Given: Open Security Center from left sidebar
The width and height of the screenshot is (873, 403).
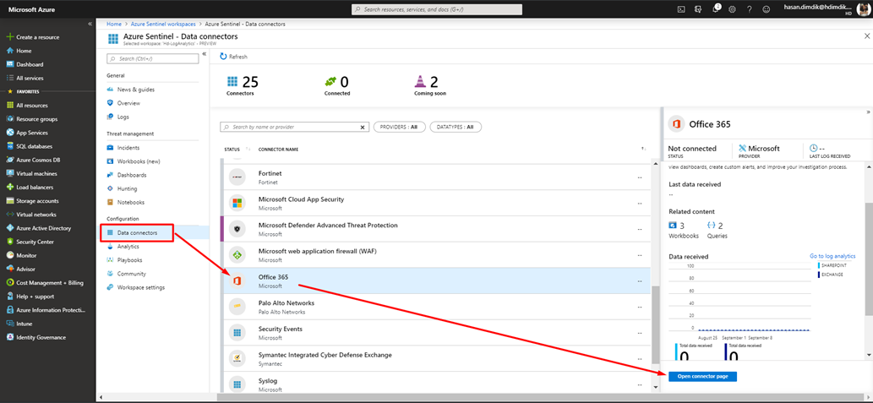Looking at the screenshot, I should tap(35, 241).
